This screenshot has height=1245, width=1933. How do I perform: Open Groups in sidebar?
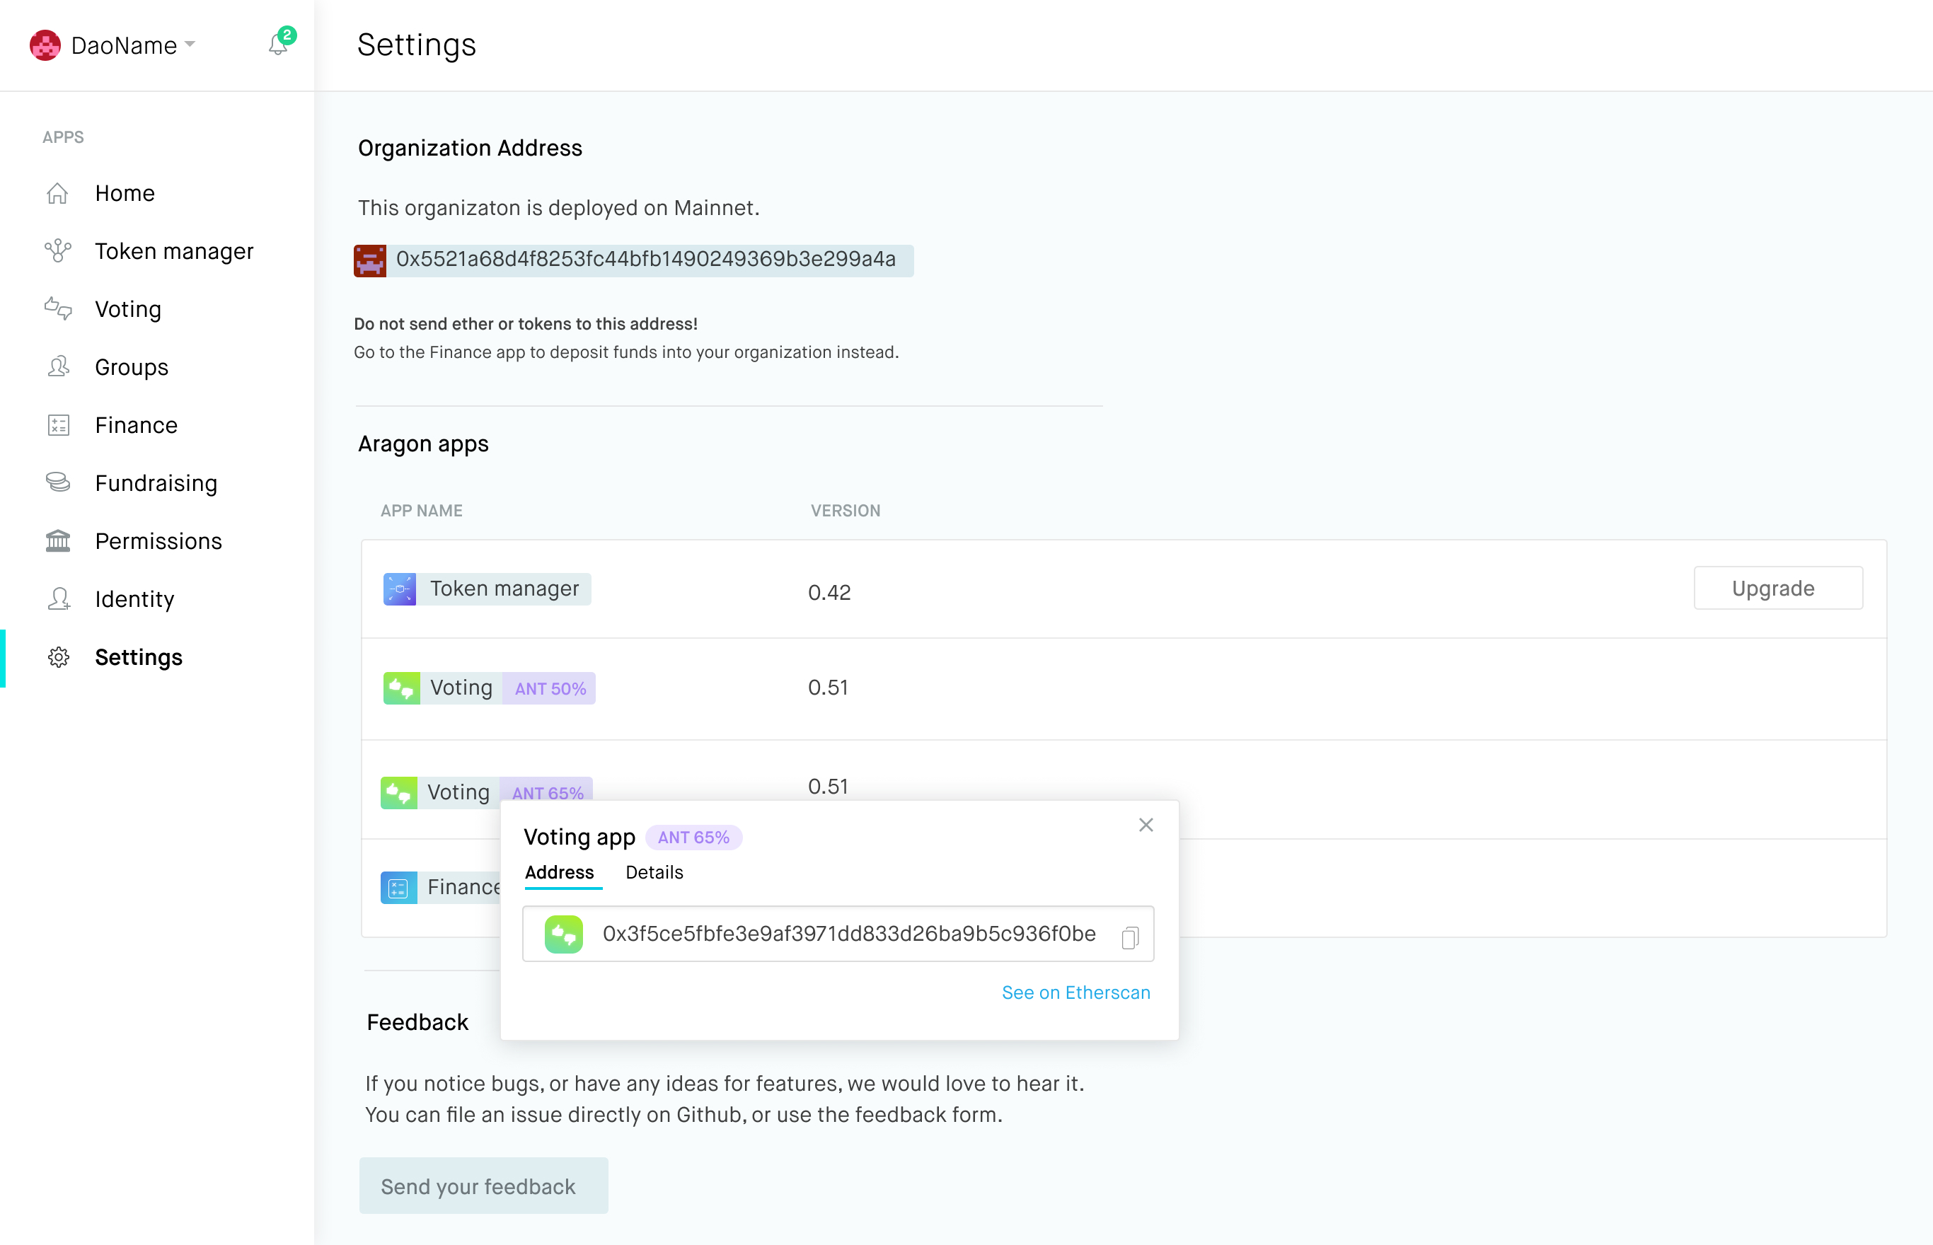click(x=132, y=367)
